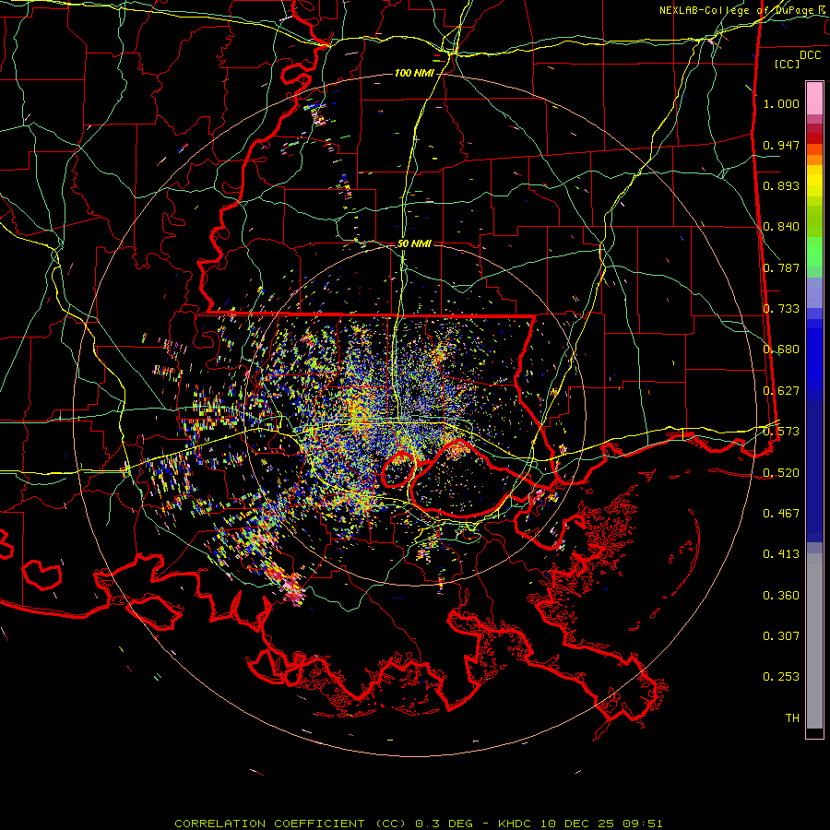Viewport: 830px width, 830px height.
Task: Click the gray lower segment of the color bar
Action: [x=814, y=641]
